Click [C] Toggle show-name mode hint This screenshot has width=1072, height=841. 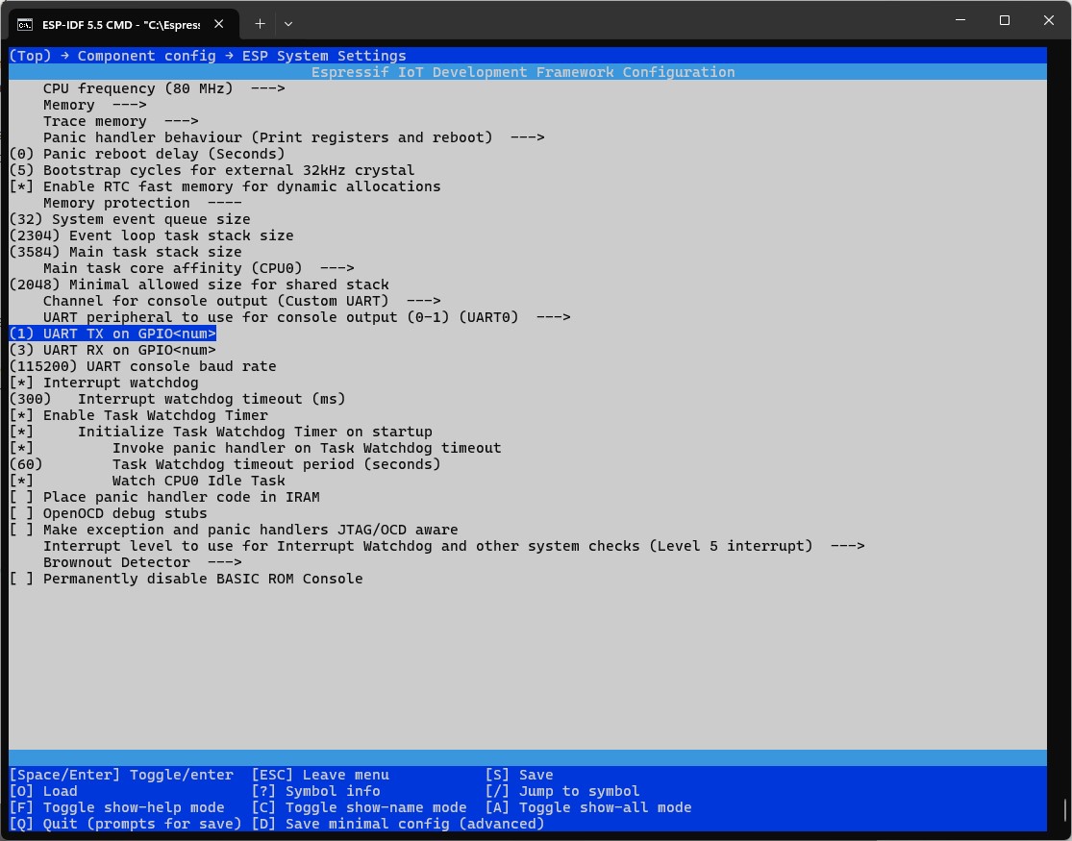pos(359,807)
